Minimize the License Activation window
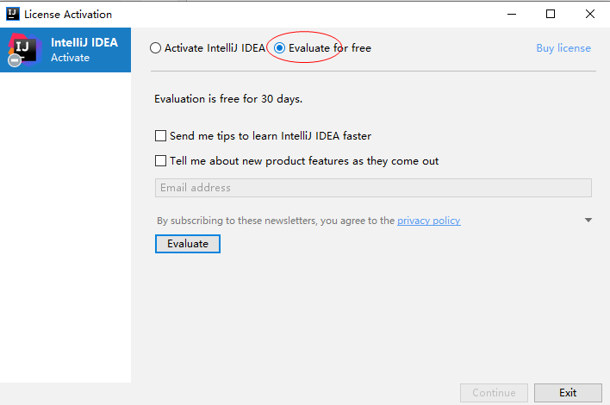Image resolution: width=610 pixels, height=405 pixels. tap(511, 14)
